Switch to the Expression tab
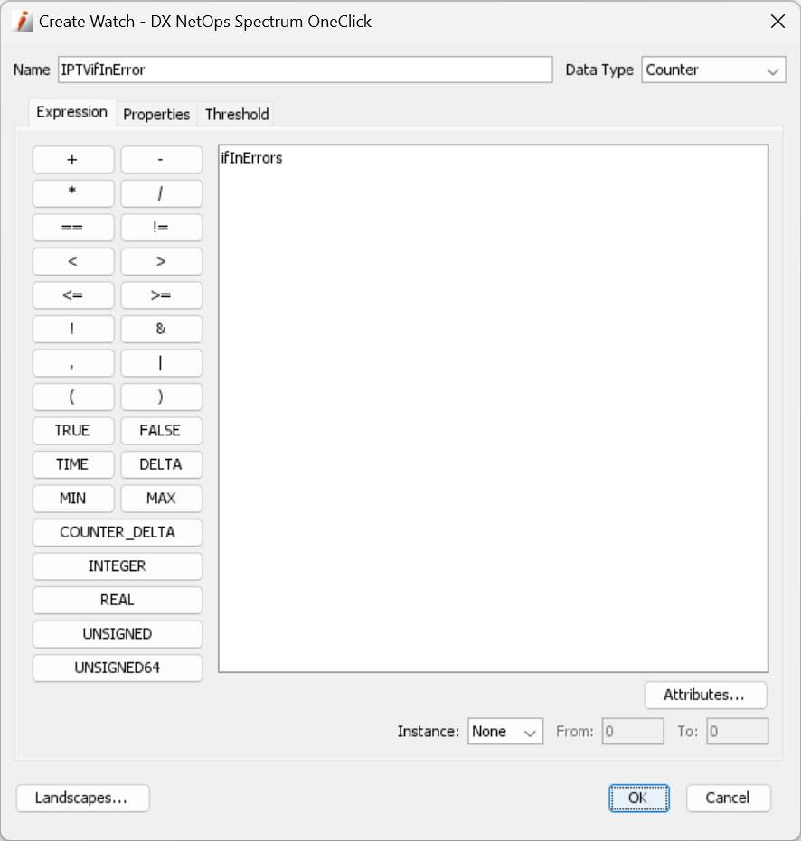 72,112
